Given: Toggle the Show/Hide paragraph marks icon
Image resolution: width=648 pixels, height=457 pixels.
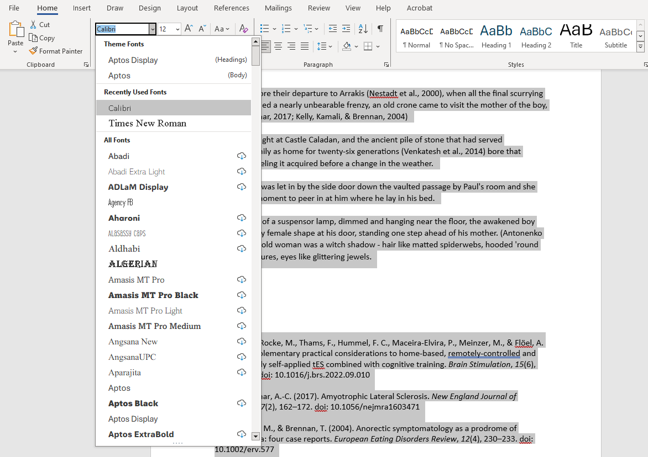Looking at the screenshot, I should point(379,28).
